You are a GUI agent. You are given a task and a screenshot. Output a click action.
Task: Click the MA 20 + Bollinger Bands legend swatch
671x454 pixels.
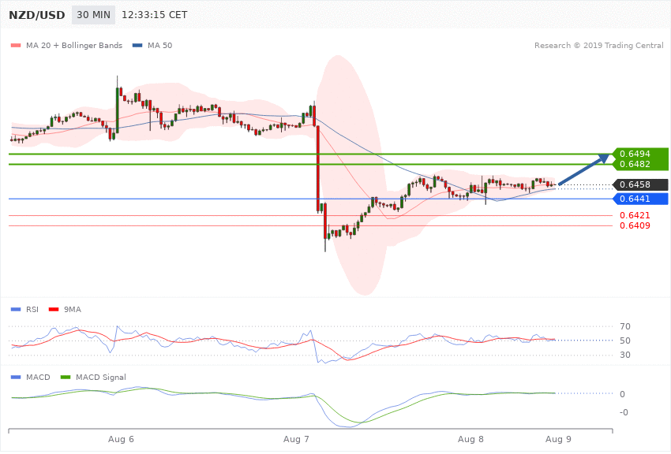(16, 45)
